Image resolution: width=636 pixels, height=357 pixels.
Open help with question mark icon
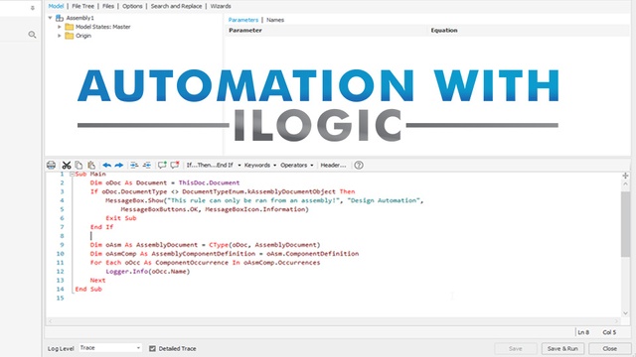[359, 166]
